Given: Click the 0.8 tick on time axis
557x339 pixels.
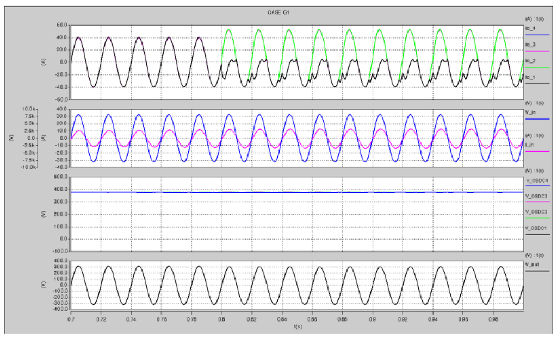Looking at the screenshot, I should pyautogui.click(x=221, y=319).
